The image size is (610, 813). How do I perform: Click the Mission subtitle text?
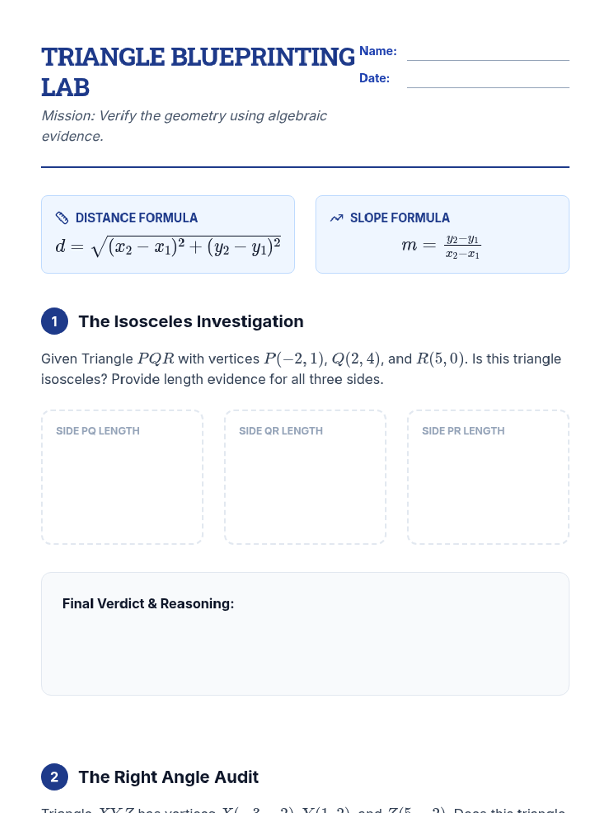(x=184, y=126)
